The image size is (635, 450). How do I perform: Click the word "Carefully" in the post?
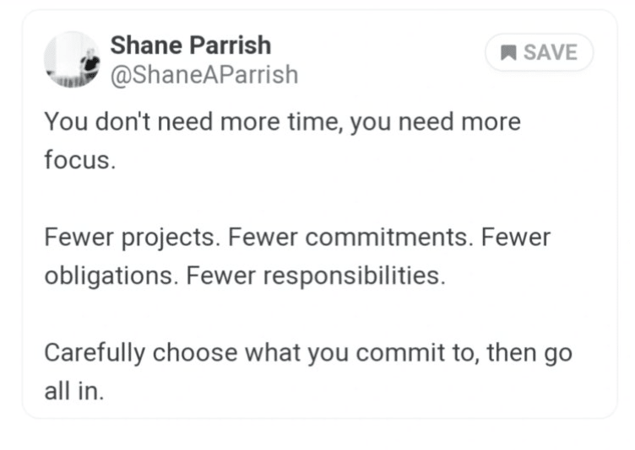point(95,353)
